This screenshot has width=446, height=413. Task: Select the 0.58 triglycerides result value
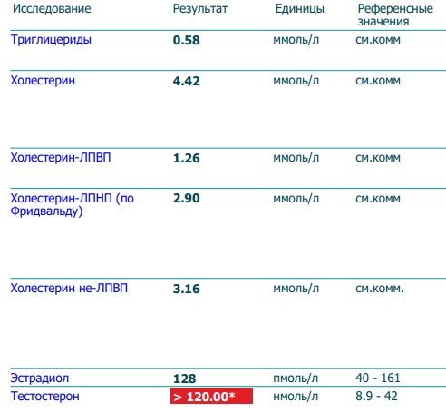click(x=187, y=40)
